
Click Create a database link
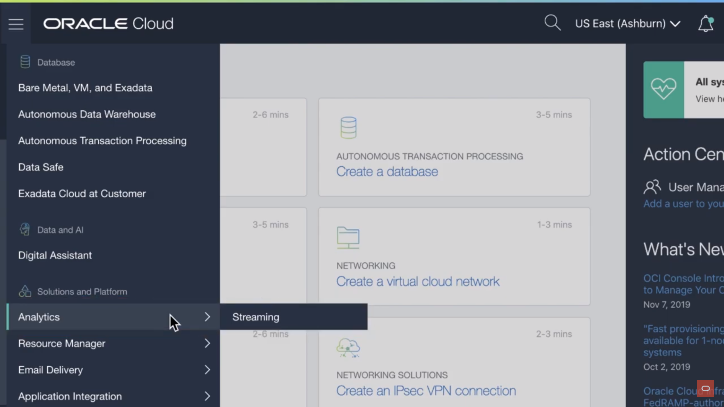[387, 172]
